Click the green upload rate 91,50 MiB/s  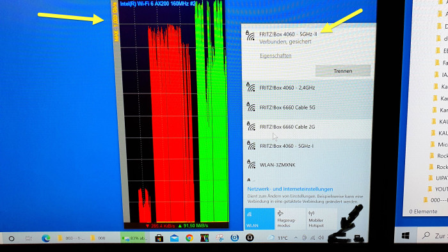193,226
